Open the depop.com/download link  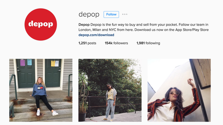(x=96, y=35)
